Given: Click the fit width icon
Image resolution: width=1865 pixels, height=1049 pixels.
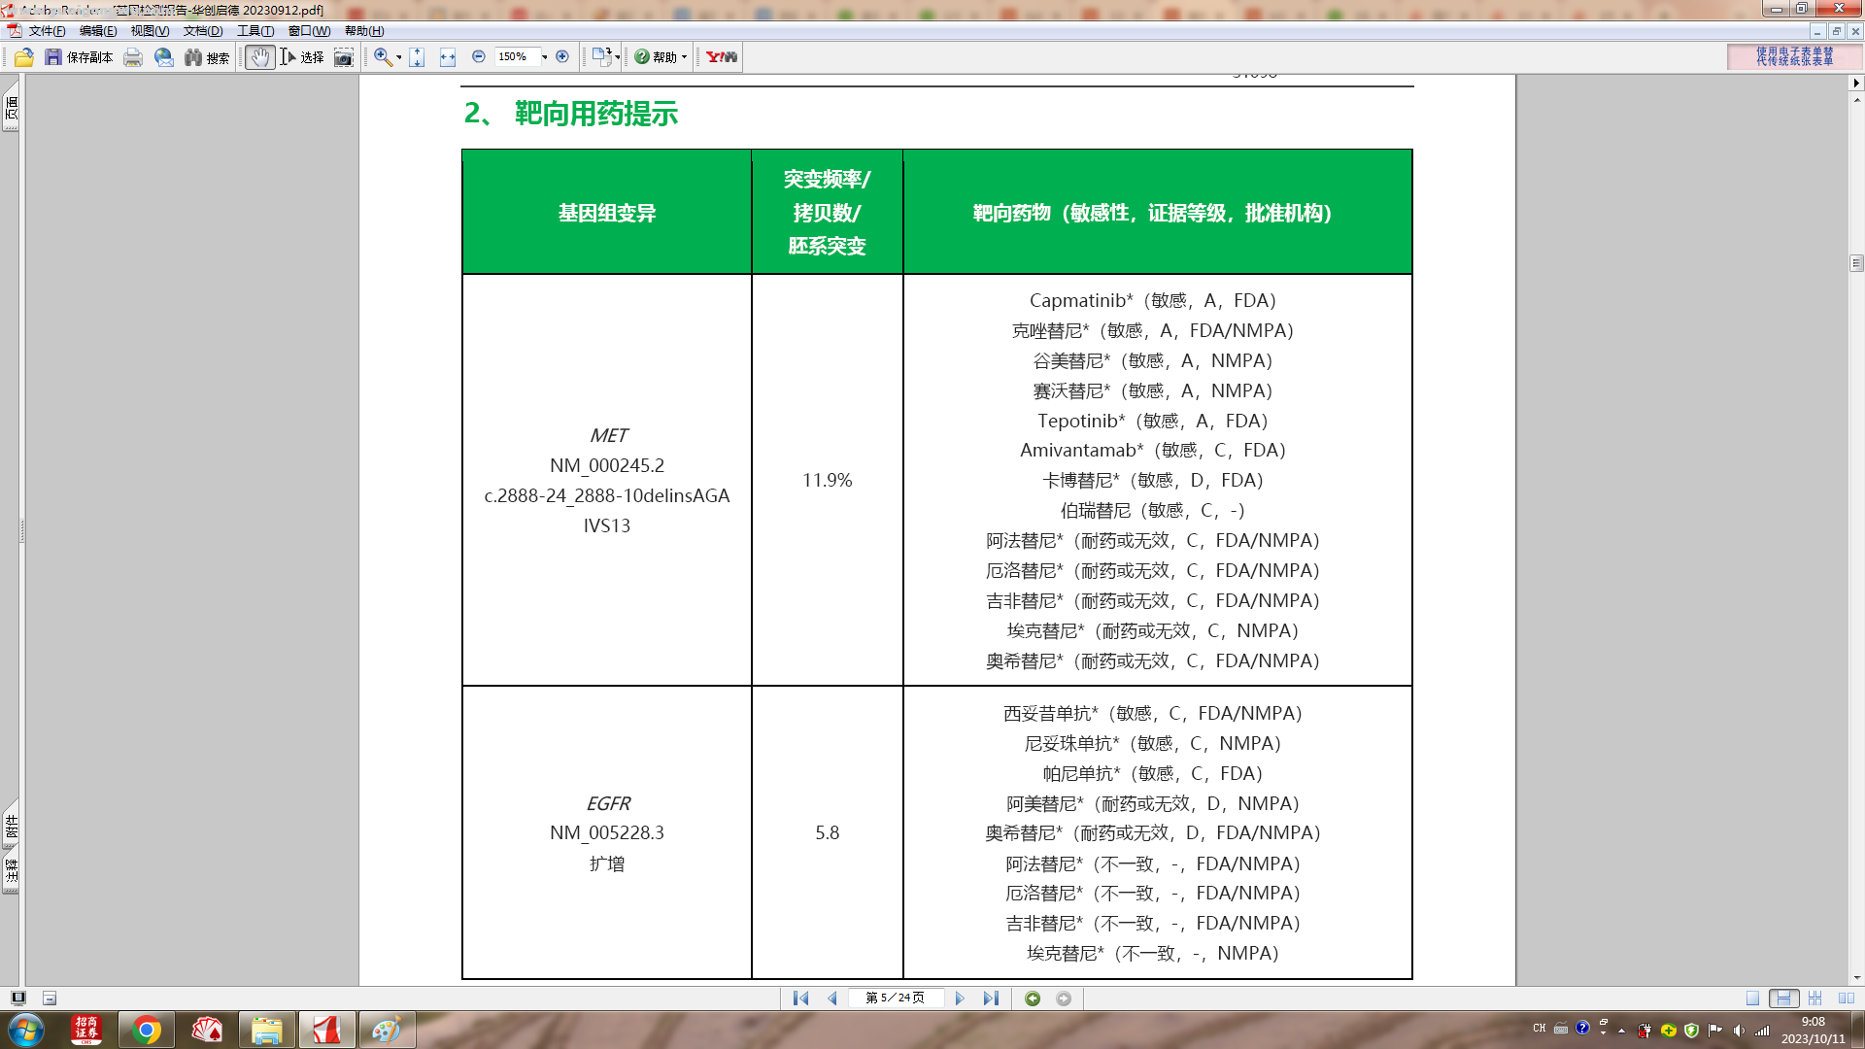Looking at the screenshot, I should pyautogui.click(x=448, y=57).
